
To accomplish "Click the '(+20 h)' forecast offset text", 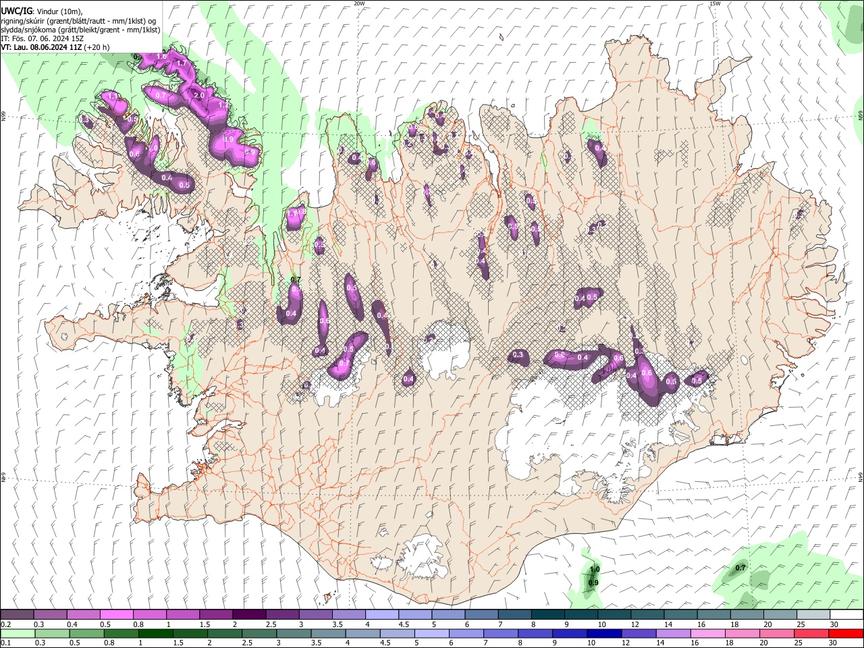I will click(x=97, y=47).
